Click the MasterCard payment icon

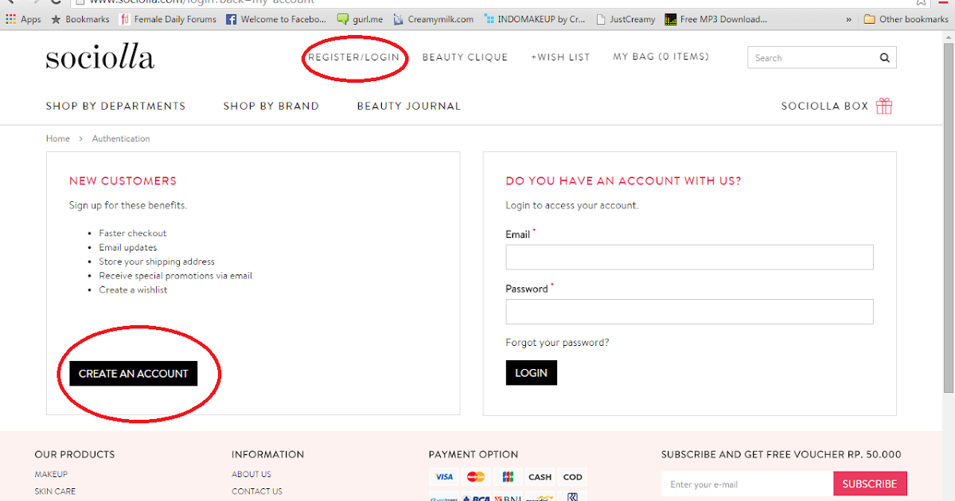click(x=476, y=477)
